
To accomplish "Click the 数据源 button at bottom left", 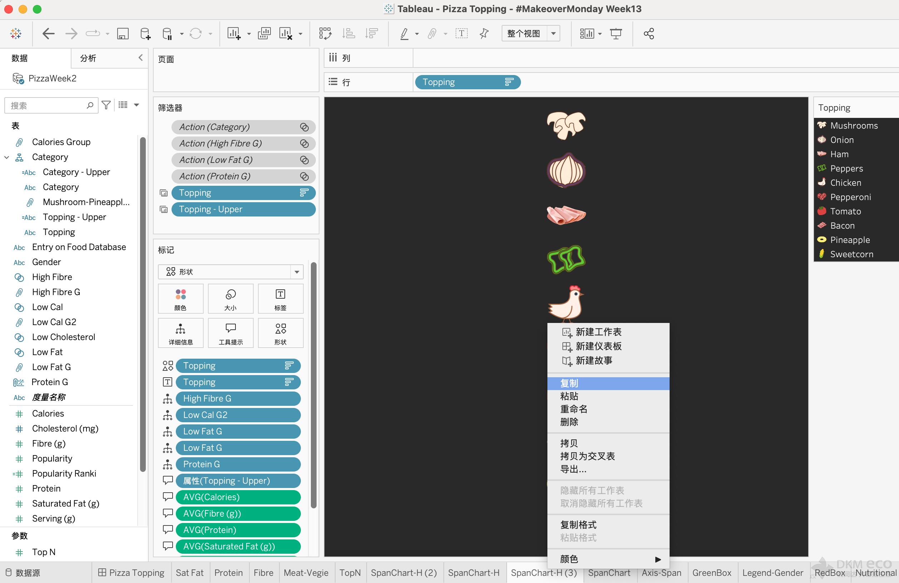I will [23, 573].
